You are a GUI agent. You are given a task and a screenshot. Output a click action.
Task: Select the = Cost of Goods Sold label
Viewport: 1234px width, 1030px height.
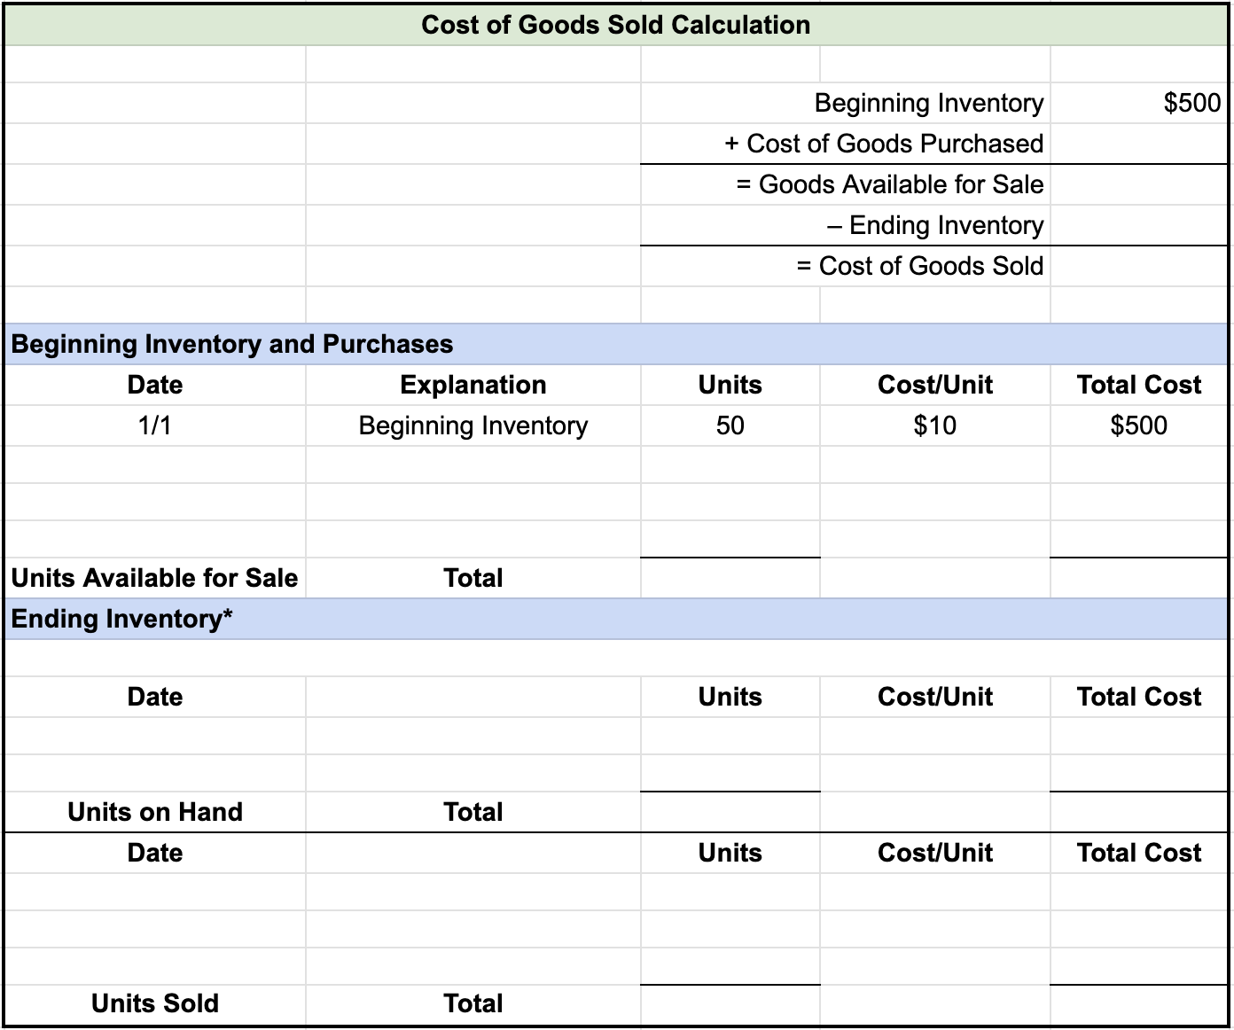tap(920, 266)
